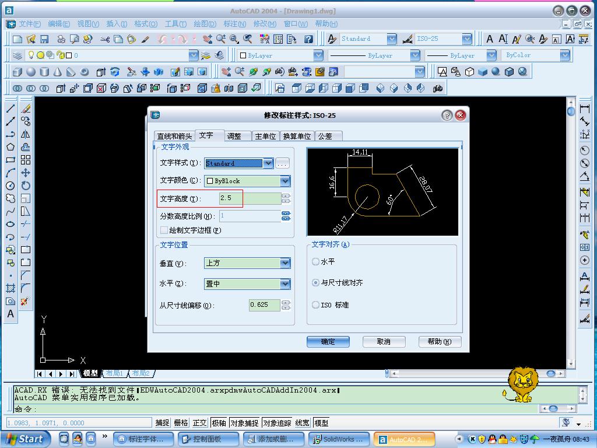The height and width of the screenshot is (448, 597).
Task: Open the 文件(F) menu
Action: (x=30, y=24)
